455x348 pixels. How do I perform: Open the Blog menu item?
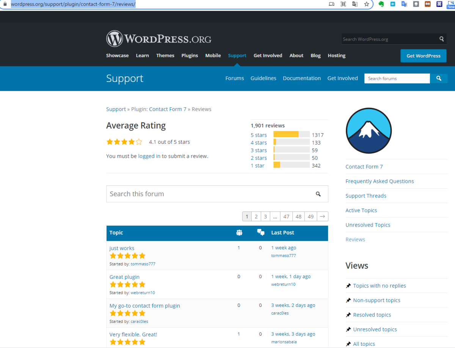[x=315, y=55]
